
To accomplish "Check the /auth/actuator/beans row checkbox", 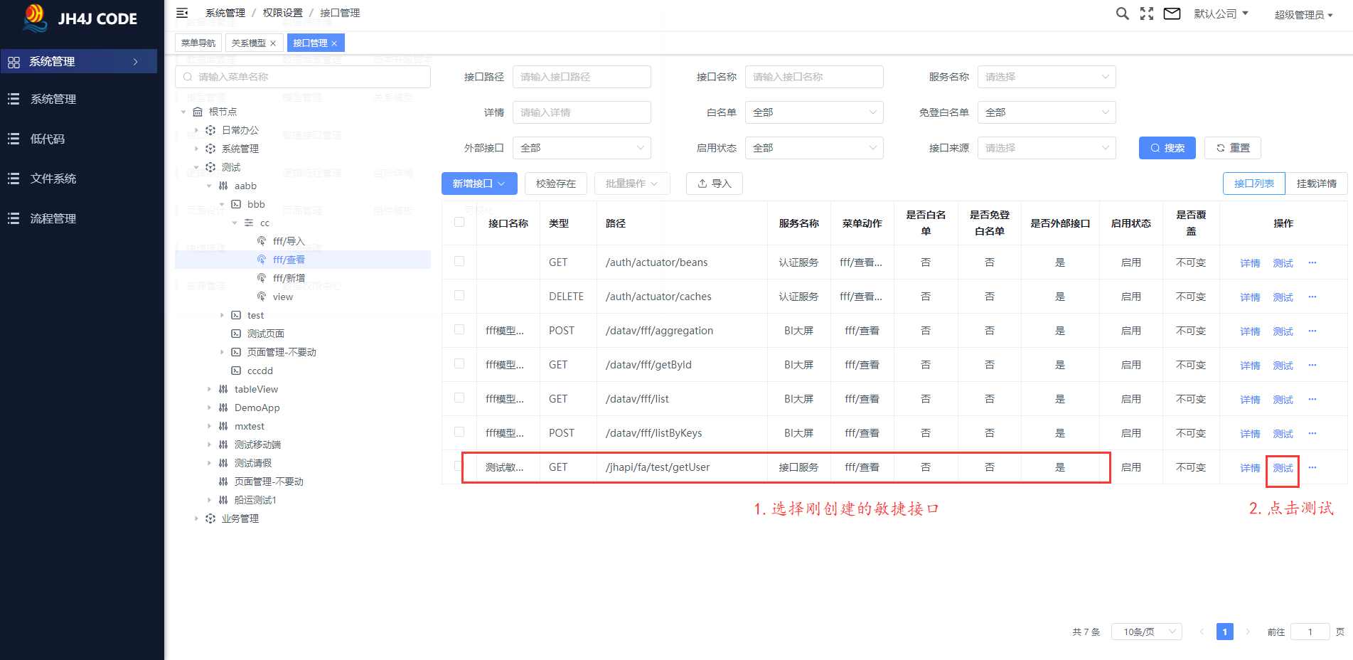I will [x=459, y=261].
